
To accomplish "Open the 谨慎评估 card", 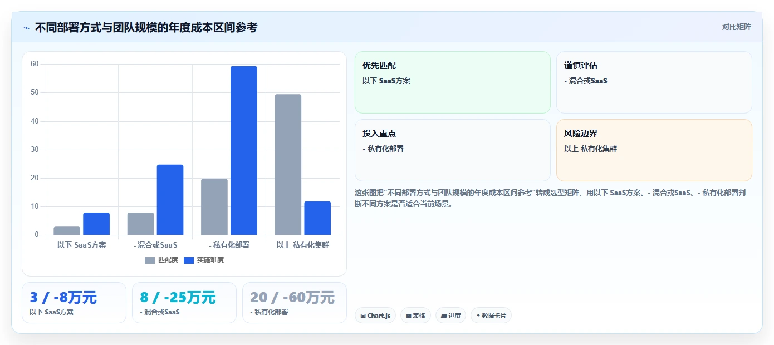I will pos(654,82).
